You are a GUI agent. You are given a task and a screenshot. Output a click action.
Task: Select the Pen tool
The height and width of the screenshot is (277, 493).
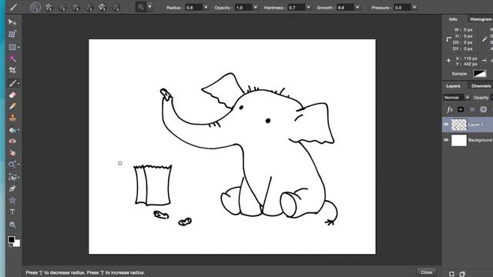pos(12,189)
